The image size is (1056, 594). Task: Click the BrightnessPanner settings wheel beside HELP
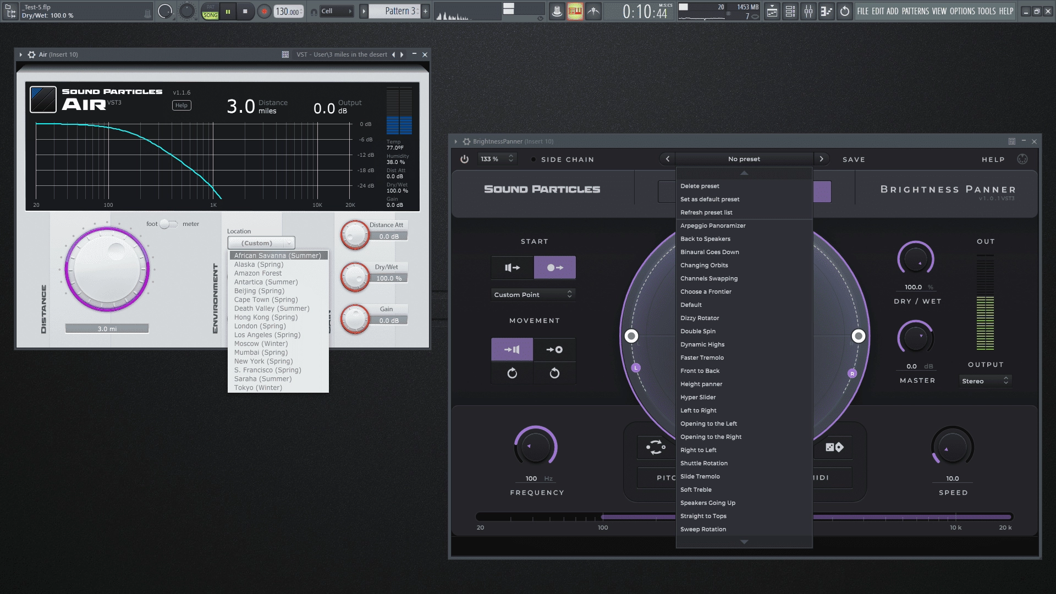pyautogui.click(x=1022, y=159)
